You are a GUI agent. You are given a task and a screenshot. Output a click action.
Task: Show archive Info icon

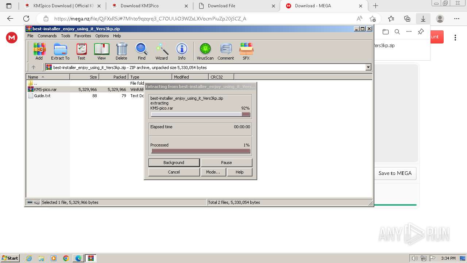182,51
